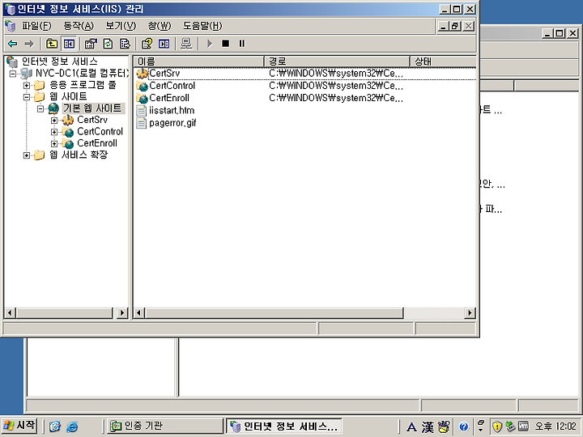
Task: Open the 동작(A) menu
Action: point(79,26)
